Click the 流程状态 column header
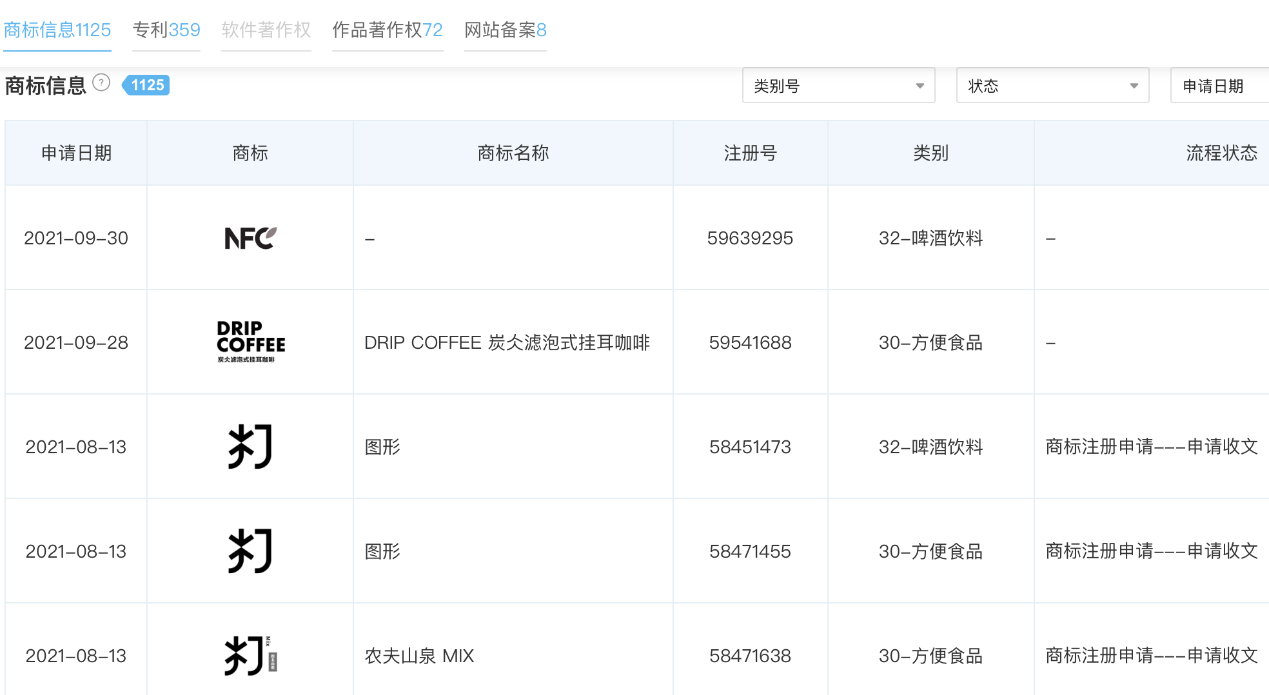1269x695 pixels. coord(1221,153)
